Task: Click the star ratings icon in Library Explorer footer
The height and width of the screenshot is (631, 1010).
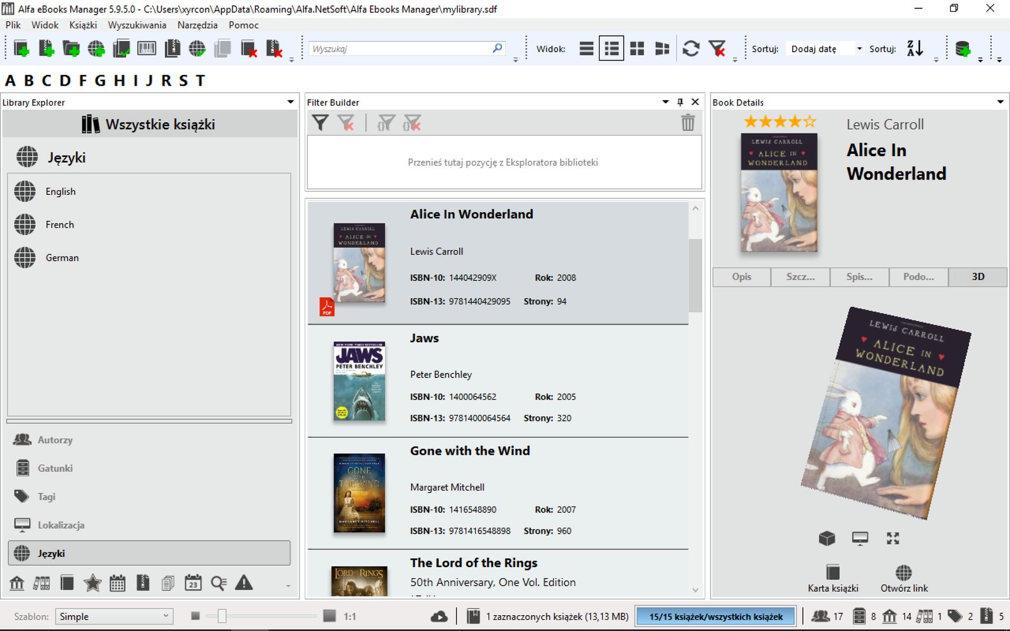Action: coord(92,583)
